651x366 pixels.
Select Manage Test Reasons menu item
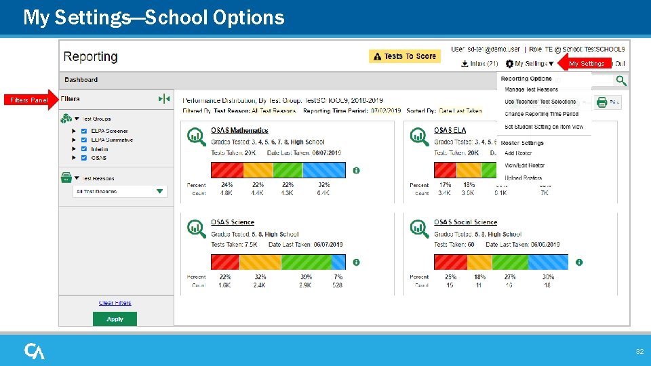[531, 89]
